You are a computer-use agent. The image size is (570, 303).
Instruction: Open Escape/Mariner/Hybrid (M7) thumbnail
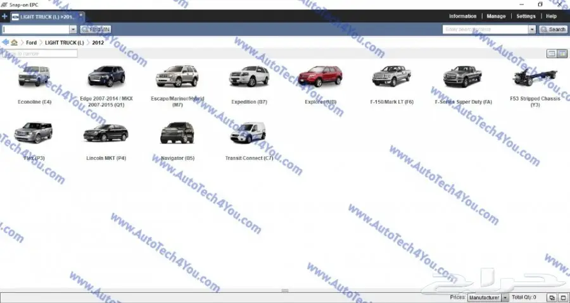click(177, 76)
